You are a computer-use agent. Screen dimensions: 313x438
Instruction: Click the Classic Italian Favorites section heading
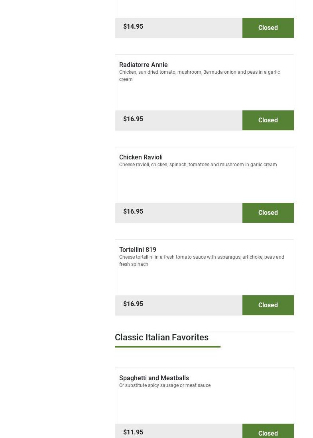pos(161,337)
